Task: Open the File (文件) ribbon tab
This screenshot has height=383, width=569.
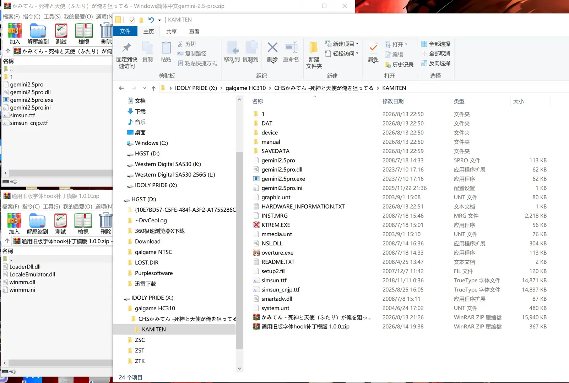Action: [125, 31]
